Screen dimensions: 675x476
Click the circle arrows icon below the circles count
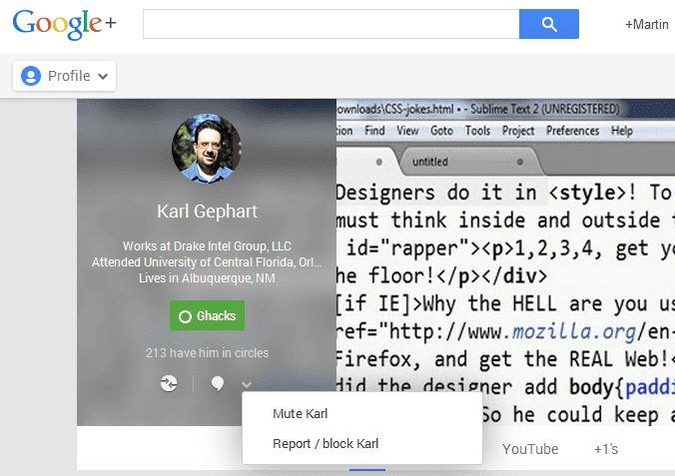coord(169,383)
